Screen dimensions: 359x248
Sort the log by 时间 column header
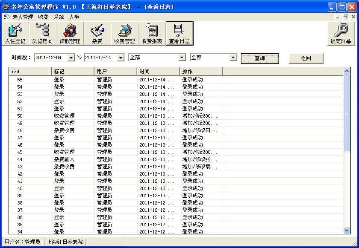tap(158, 71)
